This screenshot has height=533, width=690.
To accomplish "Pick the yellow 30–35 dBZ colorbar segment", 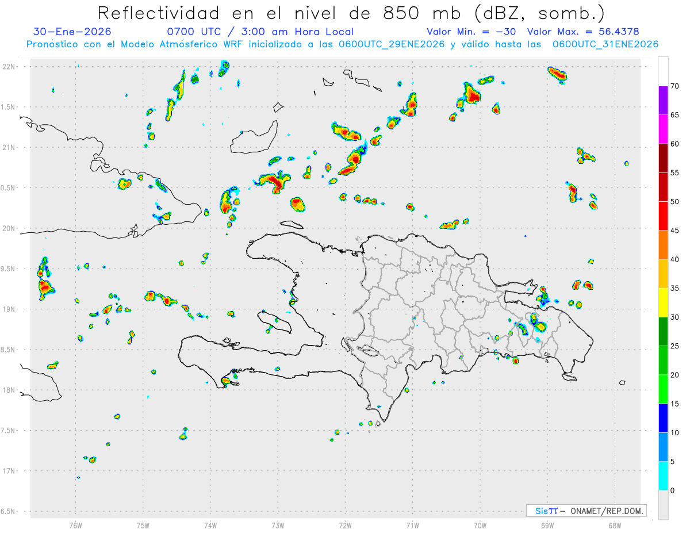I will [663, 302].
